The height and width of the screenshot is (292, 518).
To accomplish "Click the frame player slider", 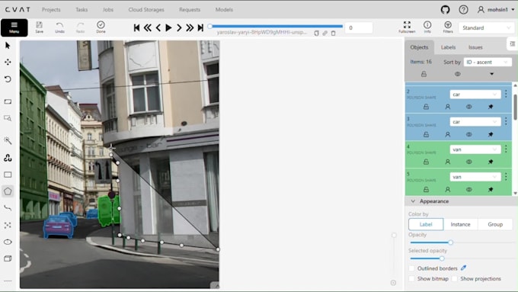I will click(x=277, y=26).
